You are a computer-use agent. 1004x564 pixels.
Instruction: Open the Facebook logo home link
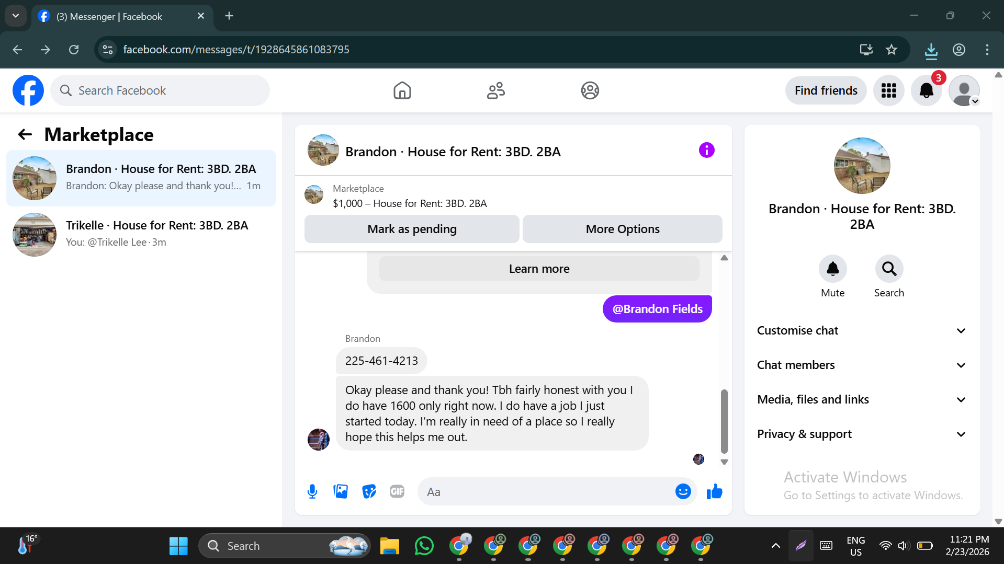[x=28, y=90]
